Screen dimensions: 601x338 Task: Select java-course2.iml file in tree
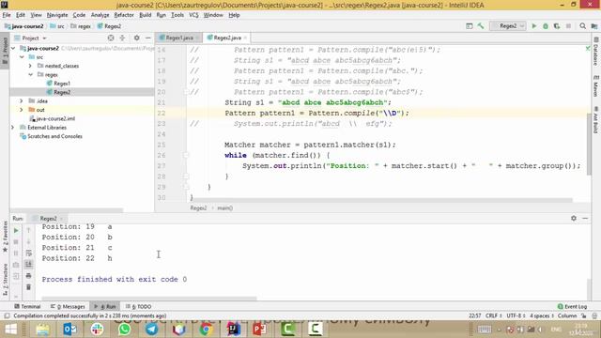(x=55, y=118)
